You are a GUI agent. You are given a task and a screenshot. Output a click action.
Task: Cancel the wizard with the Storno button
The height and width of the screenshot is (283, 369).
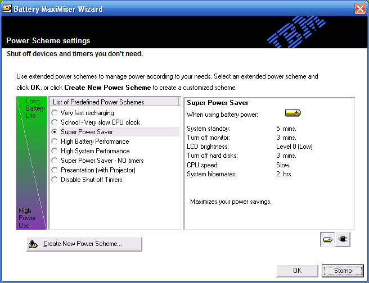point(343,271)
